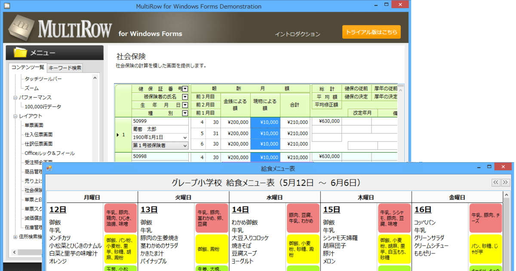The height and width of the screenshot is (271, 516).
Task: Click the トライアル版はこちら button
Action: coord(371,31)
